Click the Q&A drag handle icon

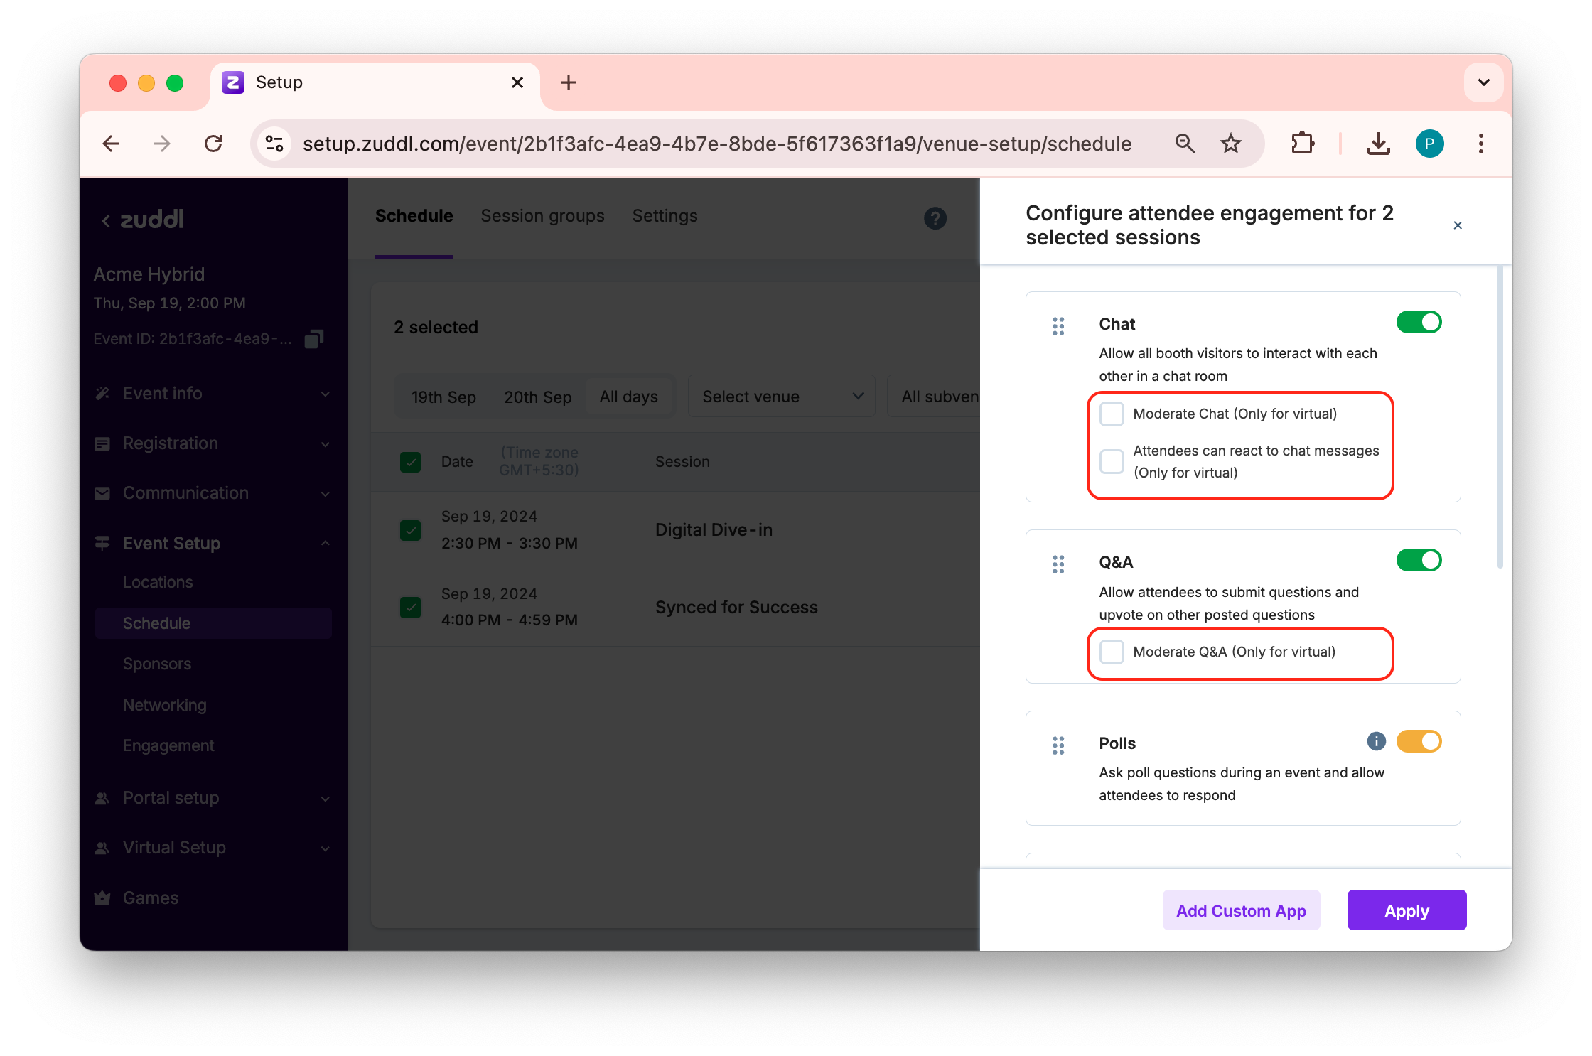pos(1058,564)
